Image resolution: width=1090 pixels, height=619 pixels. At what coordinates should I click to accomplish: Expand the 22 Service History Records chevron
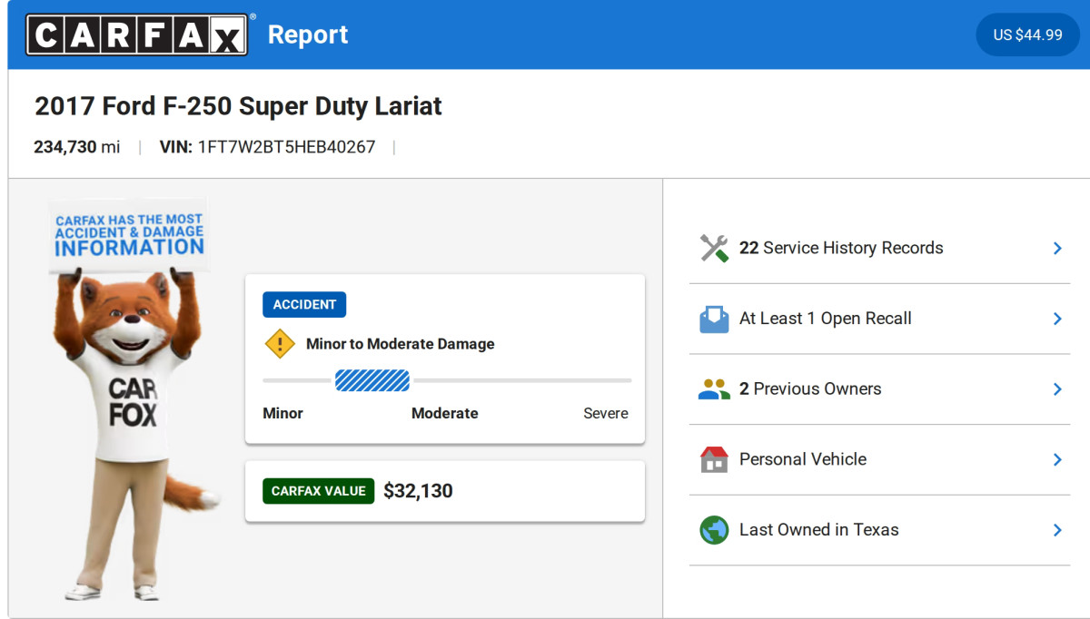coord(1057,248)
